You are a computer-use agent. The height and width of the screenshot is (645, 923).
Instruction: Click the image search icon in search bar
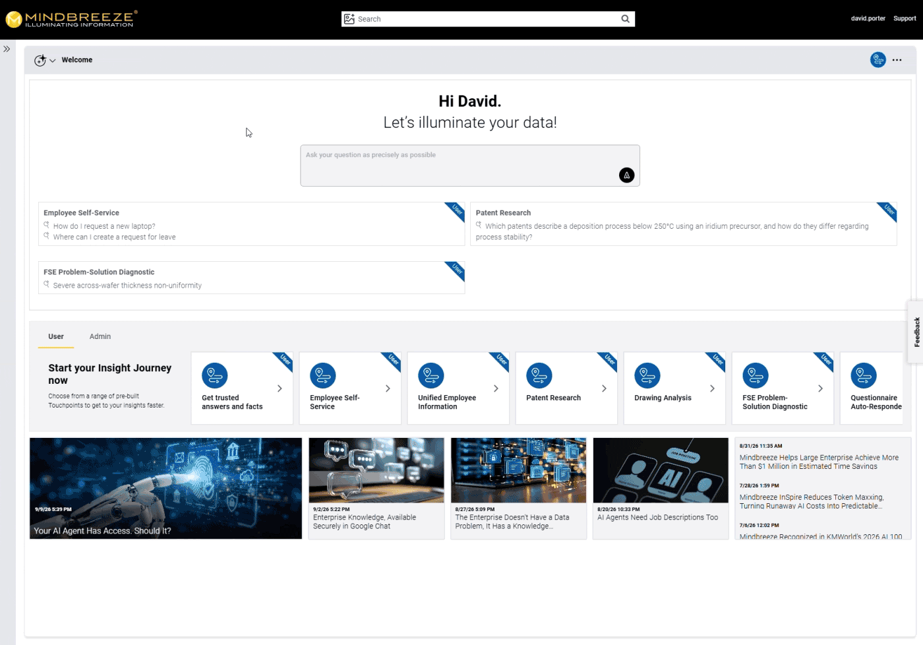[349, 19]
